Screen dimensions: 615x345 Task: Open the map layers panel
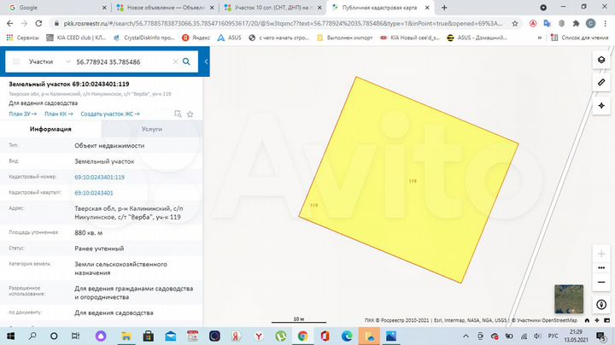(599, 61)
